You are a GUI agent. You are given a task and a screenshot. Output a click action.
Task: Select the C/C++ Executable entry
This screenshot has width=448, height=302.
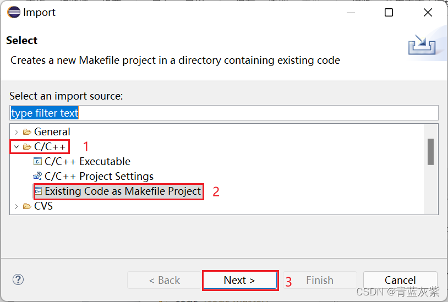(87, 162)
